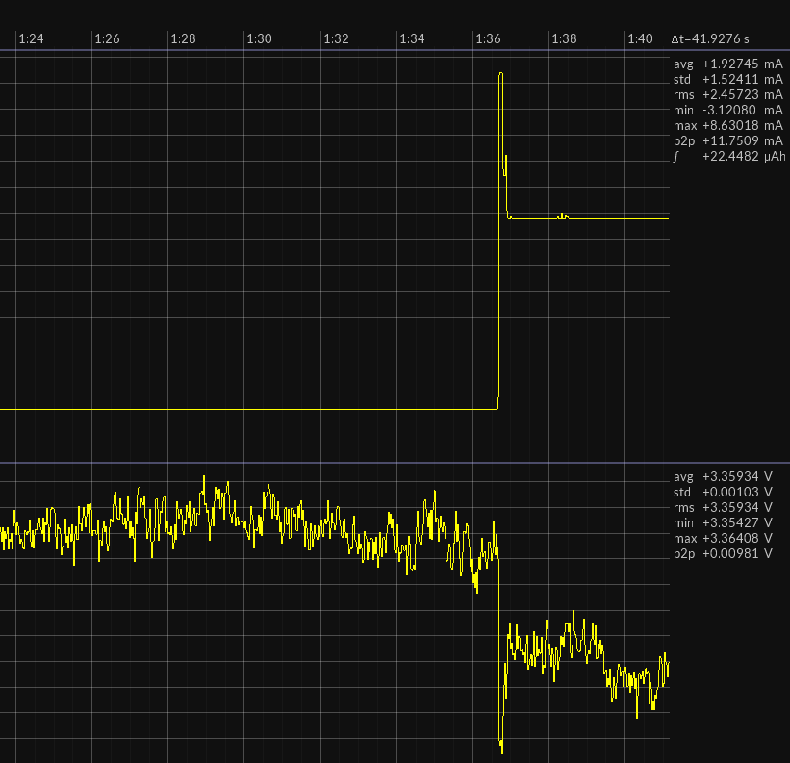790x763 pixels.
Task: Click current p2p value +11.7509 mA
Action: [743, 140]
